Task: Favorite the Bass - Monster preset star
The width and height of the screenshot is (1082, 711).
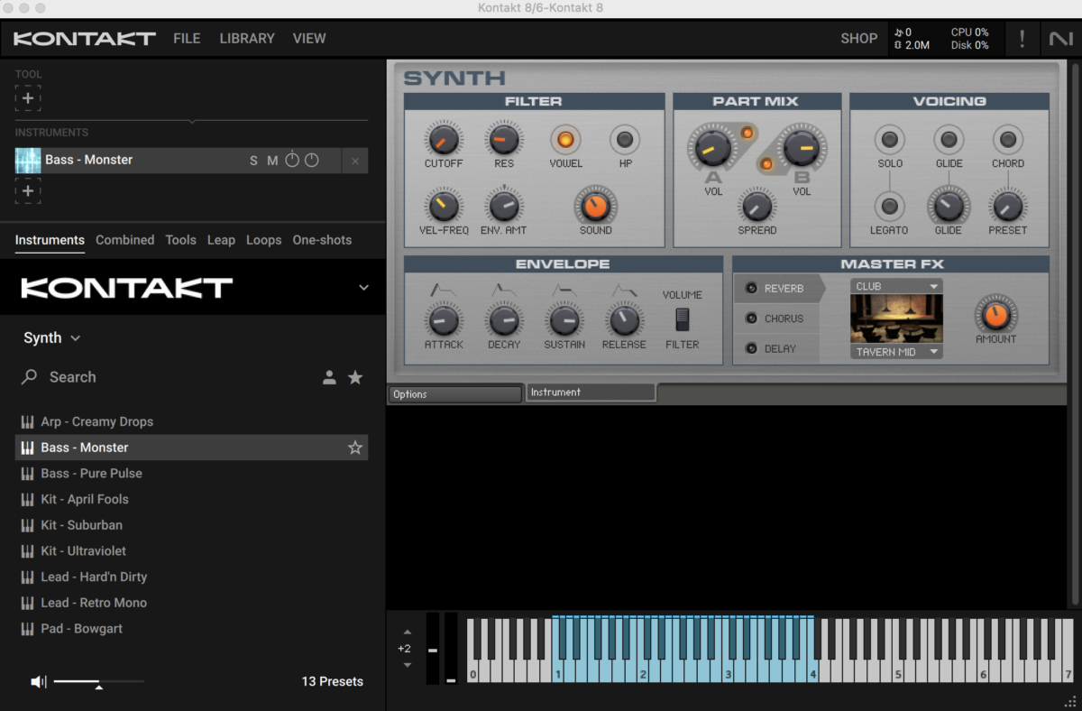Action: tap(355, 448)
